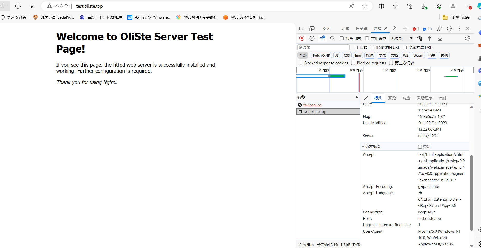Click the headers panel vertical scrollbar
This screenshot has height=248, width=481.
[x=471, y=193]
